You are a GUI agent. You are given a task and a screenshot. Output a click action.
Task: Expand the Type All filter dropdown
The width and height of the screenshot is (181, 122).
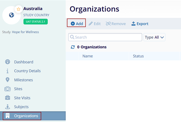click(x=154, y=37)
